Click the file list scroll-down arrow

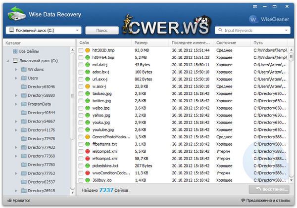coord(292,180)
